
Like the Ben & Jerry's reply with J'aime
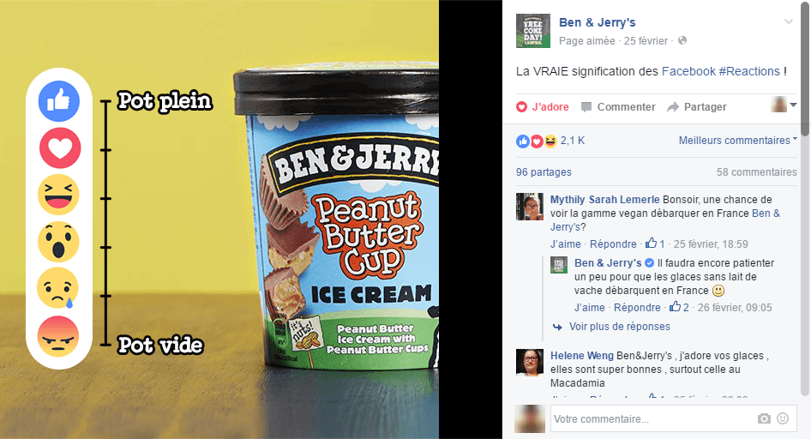click(589, 308)
